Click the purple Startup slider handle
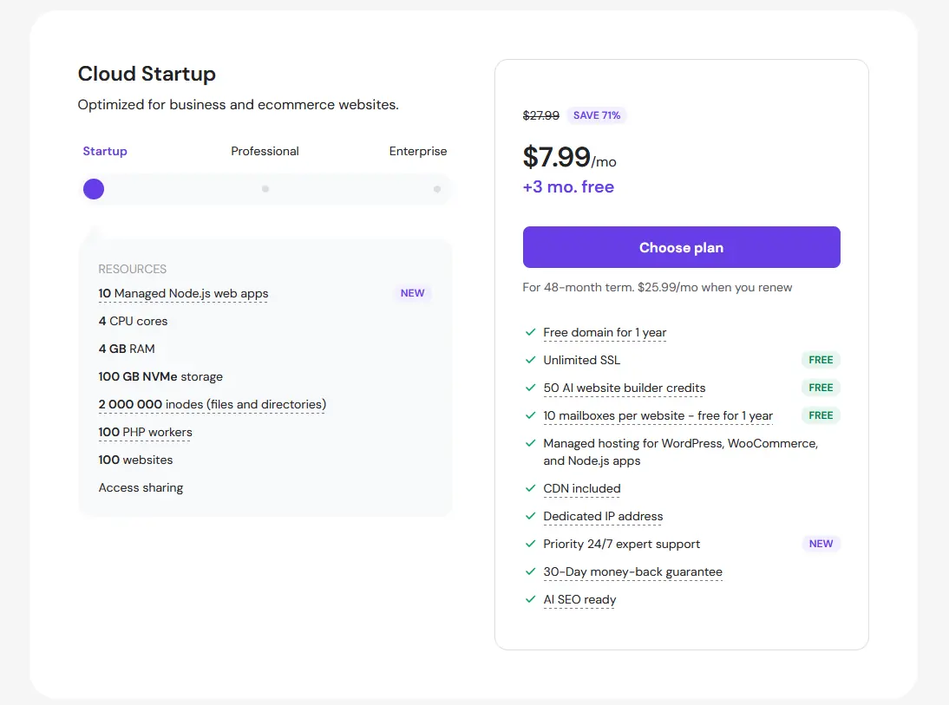 pos(94,189)
